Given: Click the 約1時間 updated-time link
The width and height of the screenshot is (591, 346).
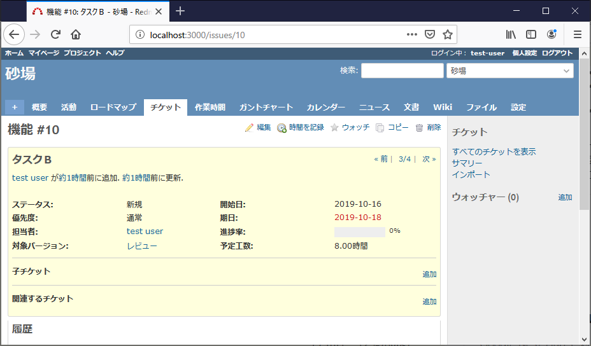Looking at the screenshot, I should 136,177.
